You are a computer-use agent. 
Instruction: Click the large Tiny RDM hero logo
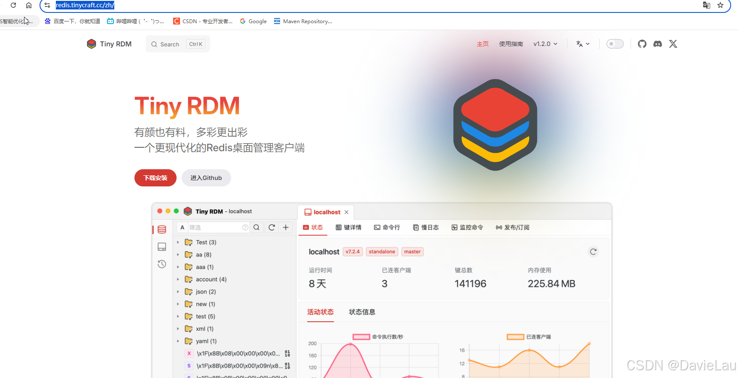495,125
